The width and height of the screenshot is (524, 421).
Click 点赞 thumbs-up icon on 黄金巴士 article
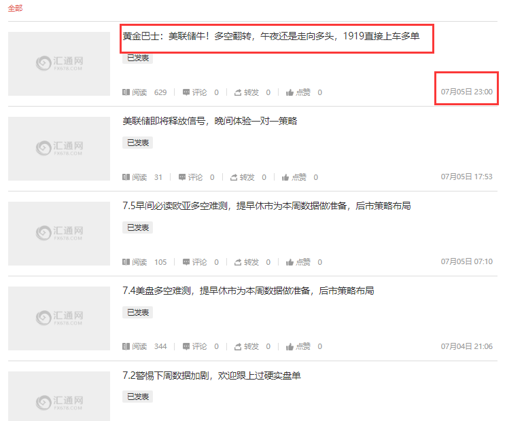(x=290, y=92)
